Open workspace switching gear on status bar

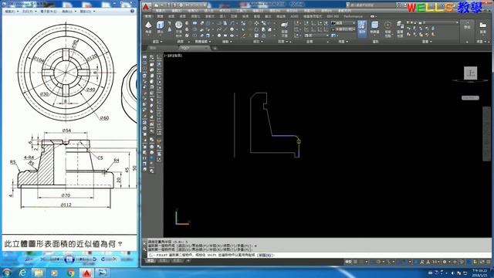[445, 262]
